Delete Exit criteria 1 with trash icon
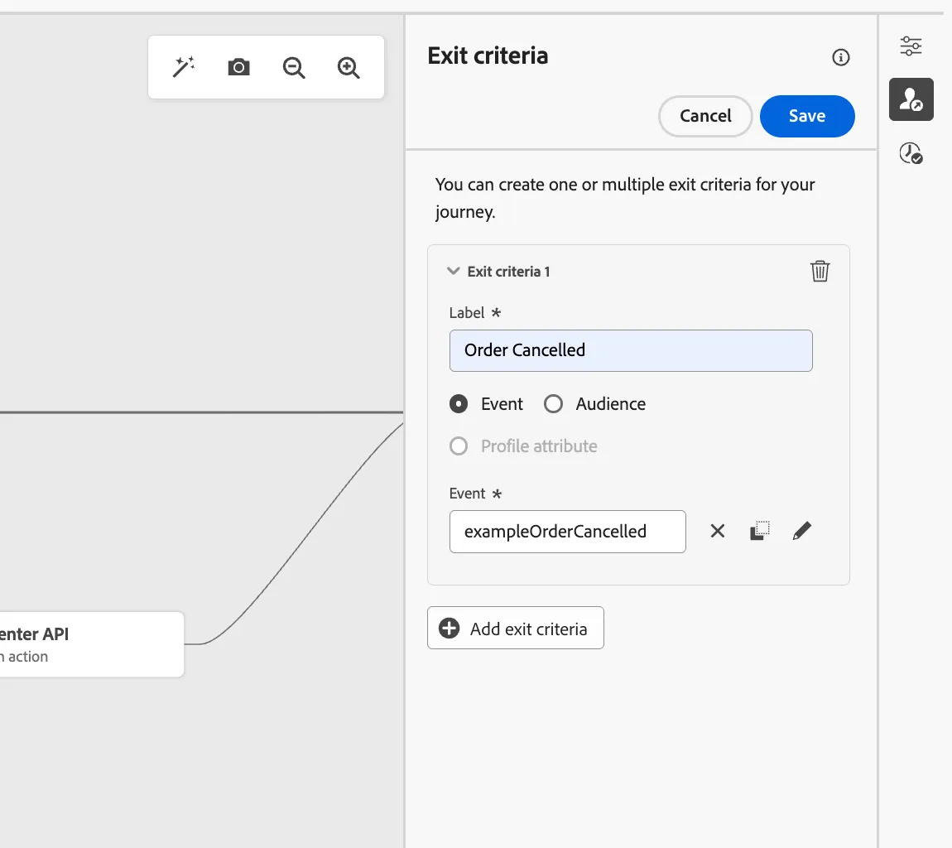952x848 pixels. click(x=820, y=271)
